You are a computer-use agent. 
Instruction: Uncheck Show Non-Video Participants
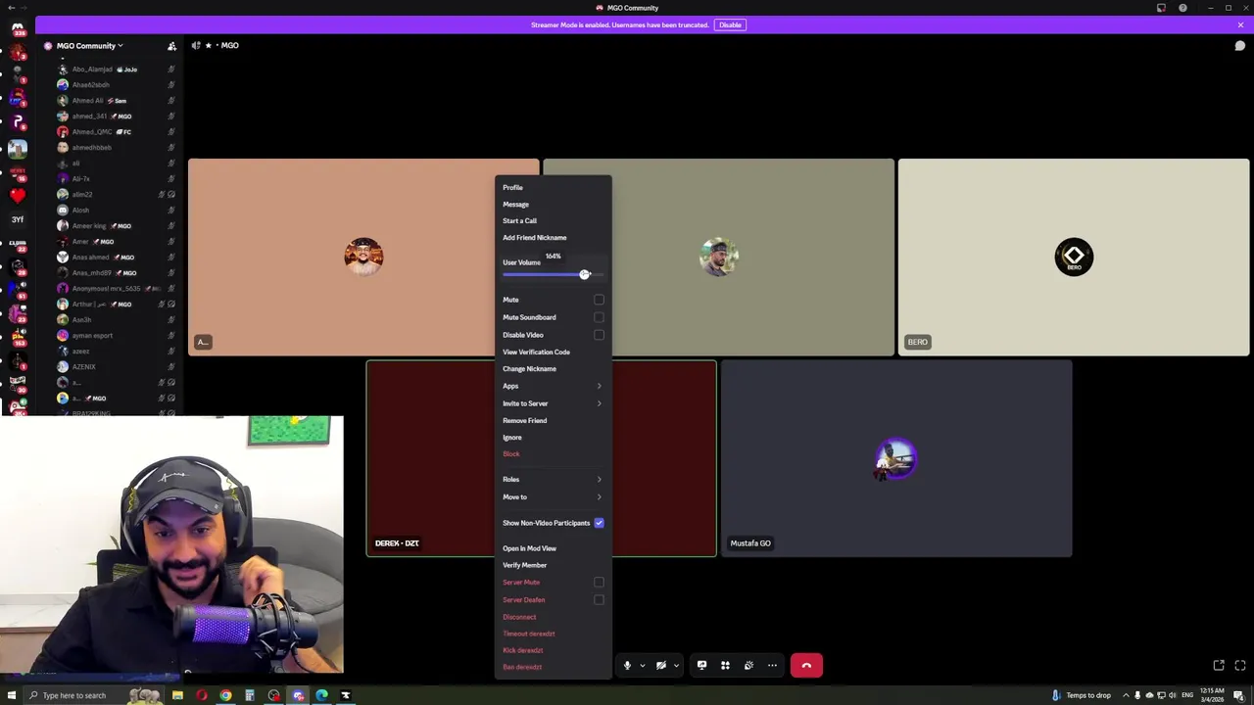pos(599,523)
